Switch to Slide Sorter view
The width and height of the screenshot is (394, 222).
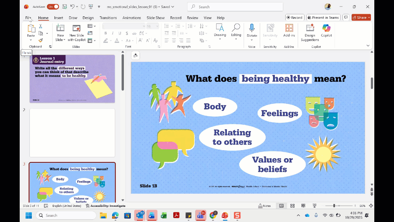(292, 206)
